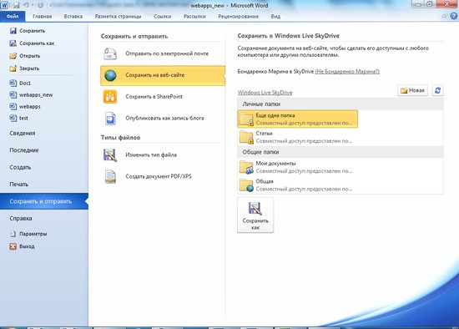The height and width of the screenshot is (329, 459).
Task: Click the Общие папки section header
Action: point(340,152)
